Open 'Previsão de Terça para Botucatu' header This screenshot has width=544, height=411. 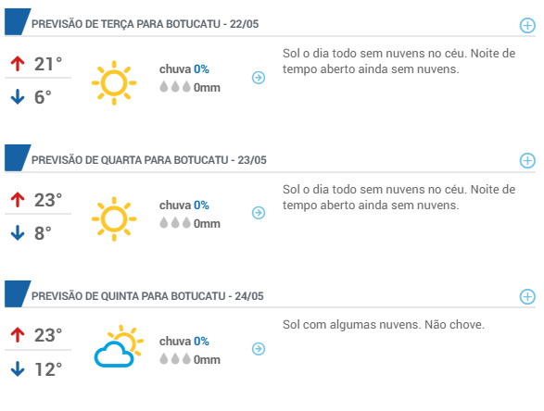click(145, 24)
